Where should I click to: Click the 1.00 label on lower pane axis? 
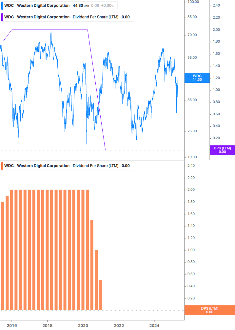[x=191, y=250]
